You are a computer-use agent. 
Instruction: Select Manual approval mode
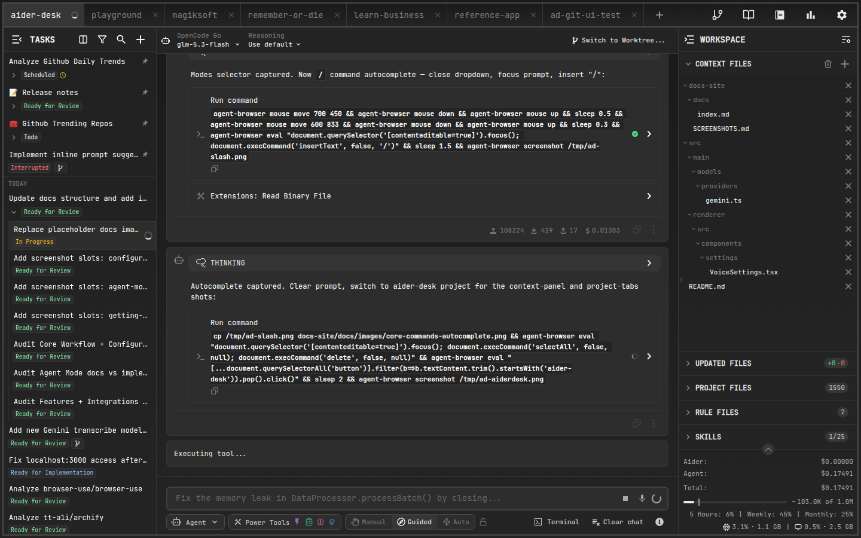click(368, 522)
